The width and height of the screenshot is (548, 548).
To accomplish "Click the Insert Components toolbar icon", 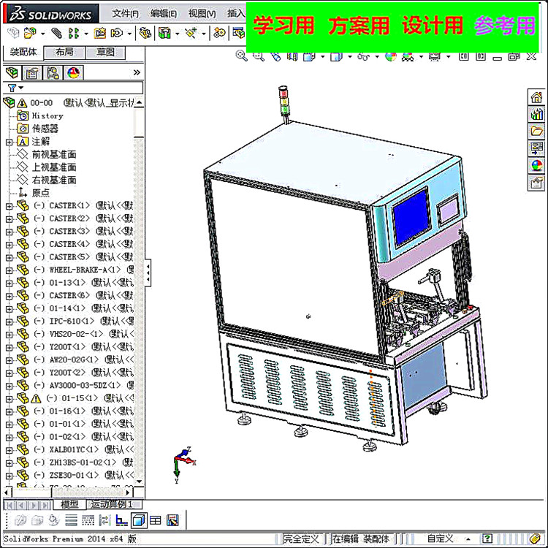I will pos(30,33).
